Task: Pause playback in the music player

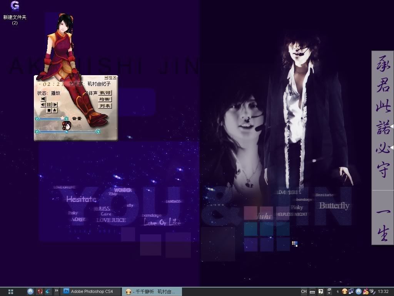Action: pos(49,104)
